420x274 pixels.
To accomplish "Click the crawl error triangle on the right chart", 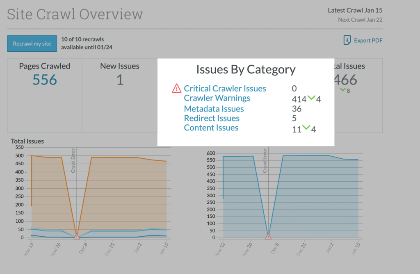I will 268,236.
